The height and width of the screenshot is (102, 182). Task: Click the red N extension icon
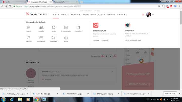171,6
